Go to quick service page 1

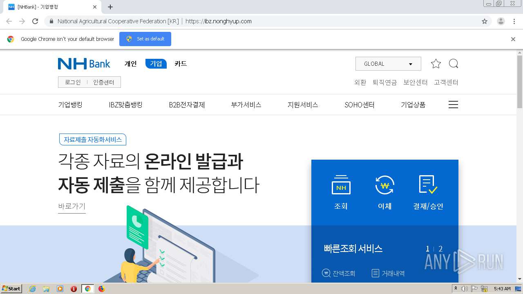click(427, 249)
